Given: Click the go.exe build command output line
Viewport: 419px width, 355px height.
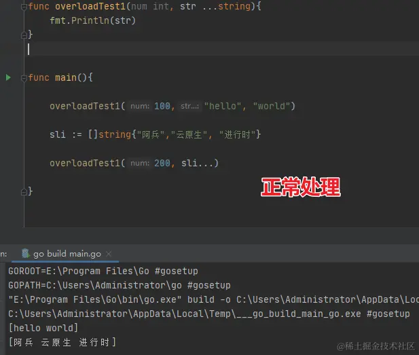Looking at the screenshot, I should [213, 299].
